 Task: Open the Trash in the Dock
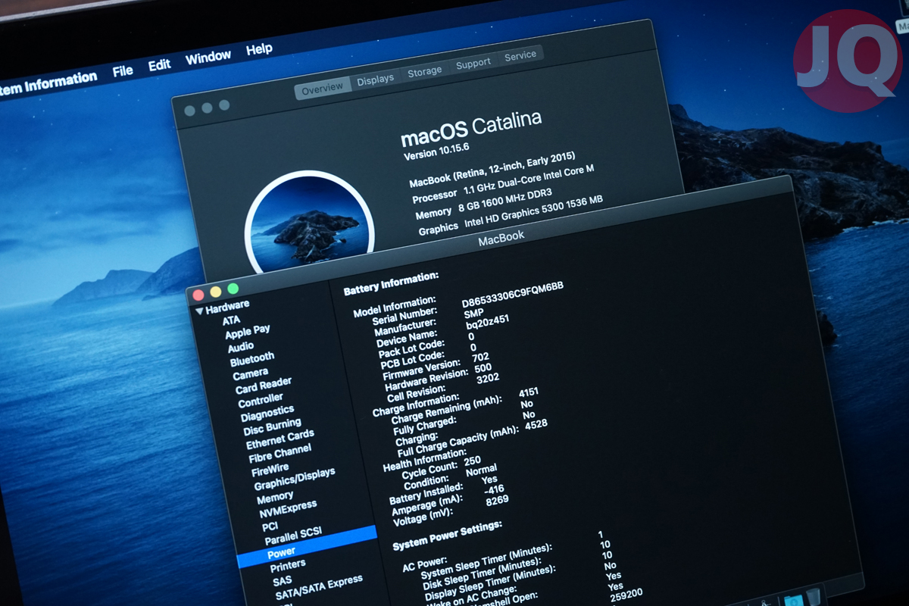pos(813,596)
